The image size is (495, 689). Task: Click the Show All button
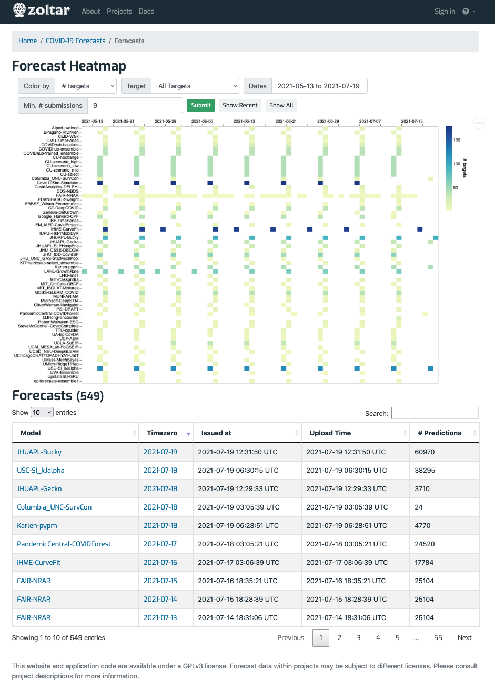pos(281,105)
